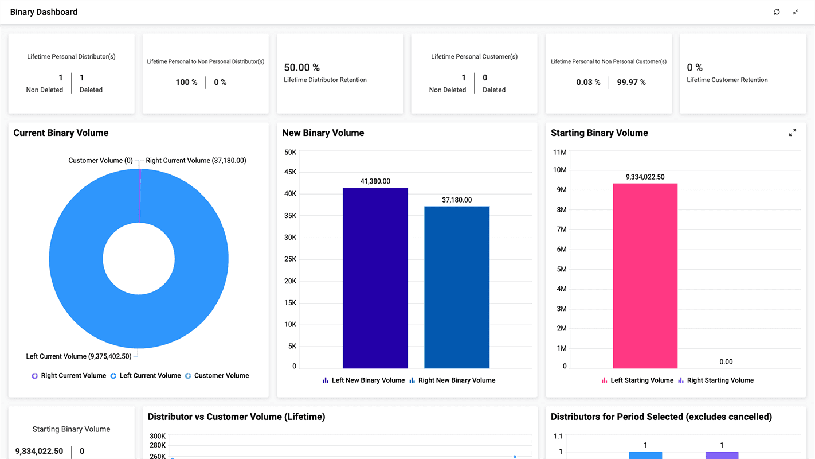Viewport: 815px width, 459px height.
Task: Click the "Lifetime Customer Retention" label
Action: coord(727,80)
